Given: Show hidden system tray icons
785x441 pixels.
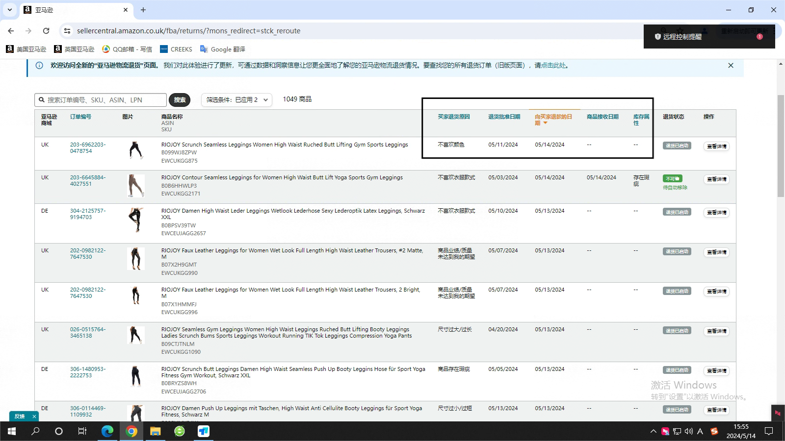Looking at the screenshot, I should coord(653,431).
